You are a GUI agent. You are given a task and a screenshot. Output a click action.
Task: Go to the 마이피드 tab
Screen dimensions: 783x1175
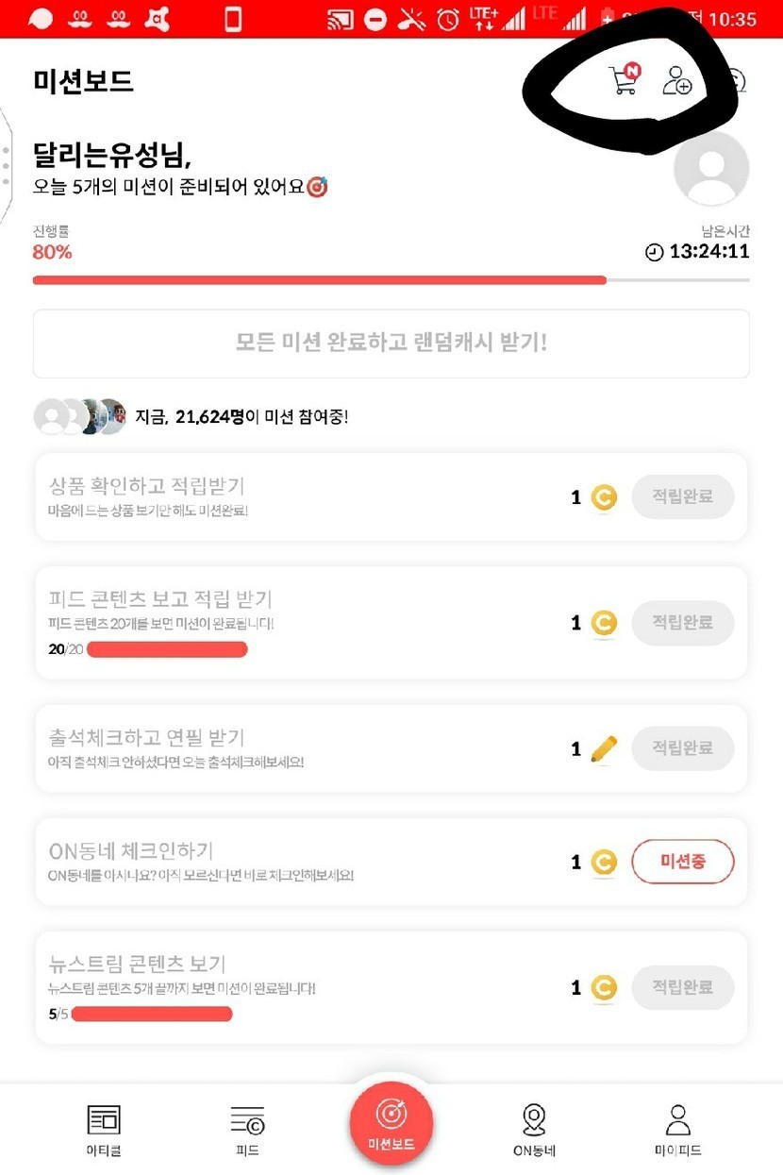677,1128
